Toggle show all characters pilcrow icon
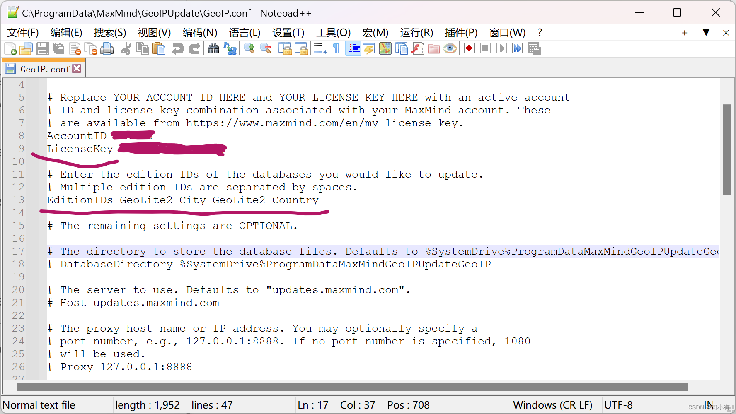Image resolution: width=736 pixels, height=414 pixels. (337, 49)
